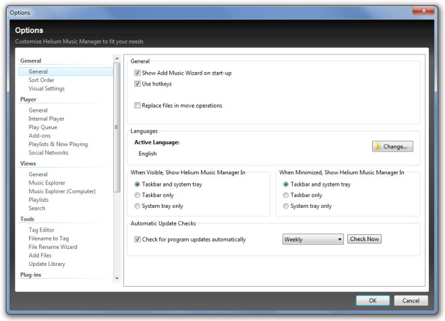Click the Plug-ins section header
Screen dimensions: 445x321
tap(30, 275)
